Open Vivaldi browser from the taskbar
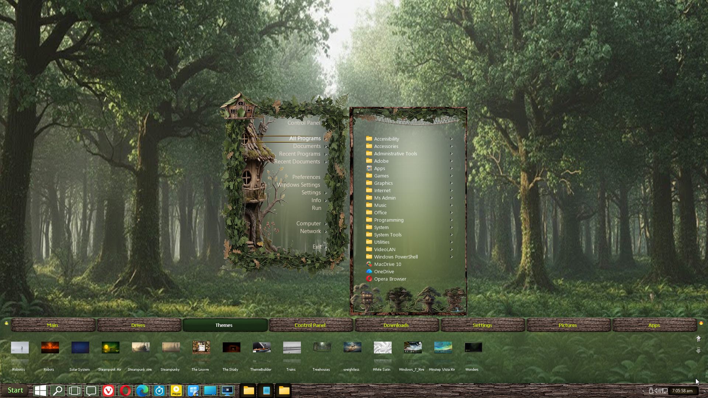Screen dimensions: 708x398 [108, 391]
